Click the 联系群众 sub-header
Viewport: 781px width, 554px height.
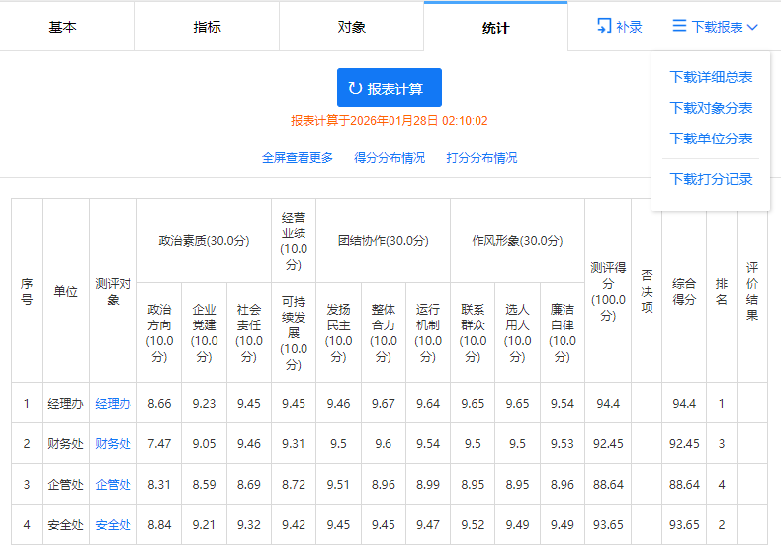(473, 332)
